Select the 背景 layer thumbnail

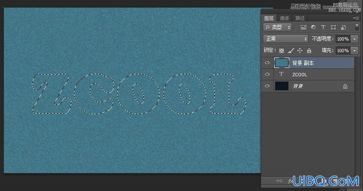[281, 86]
